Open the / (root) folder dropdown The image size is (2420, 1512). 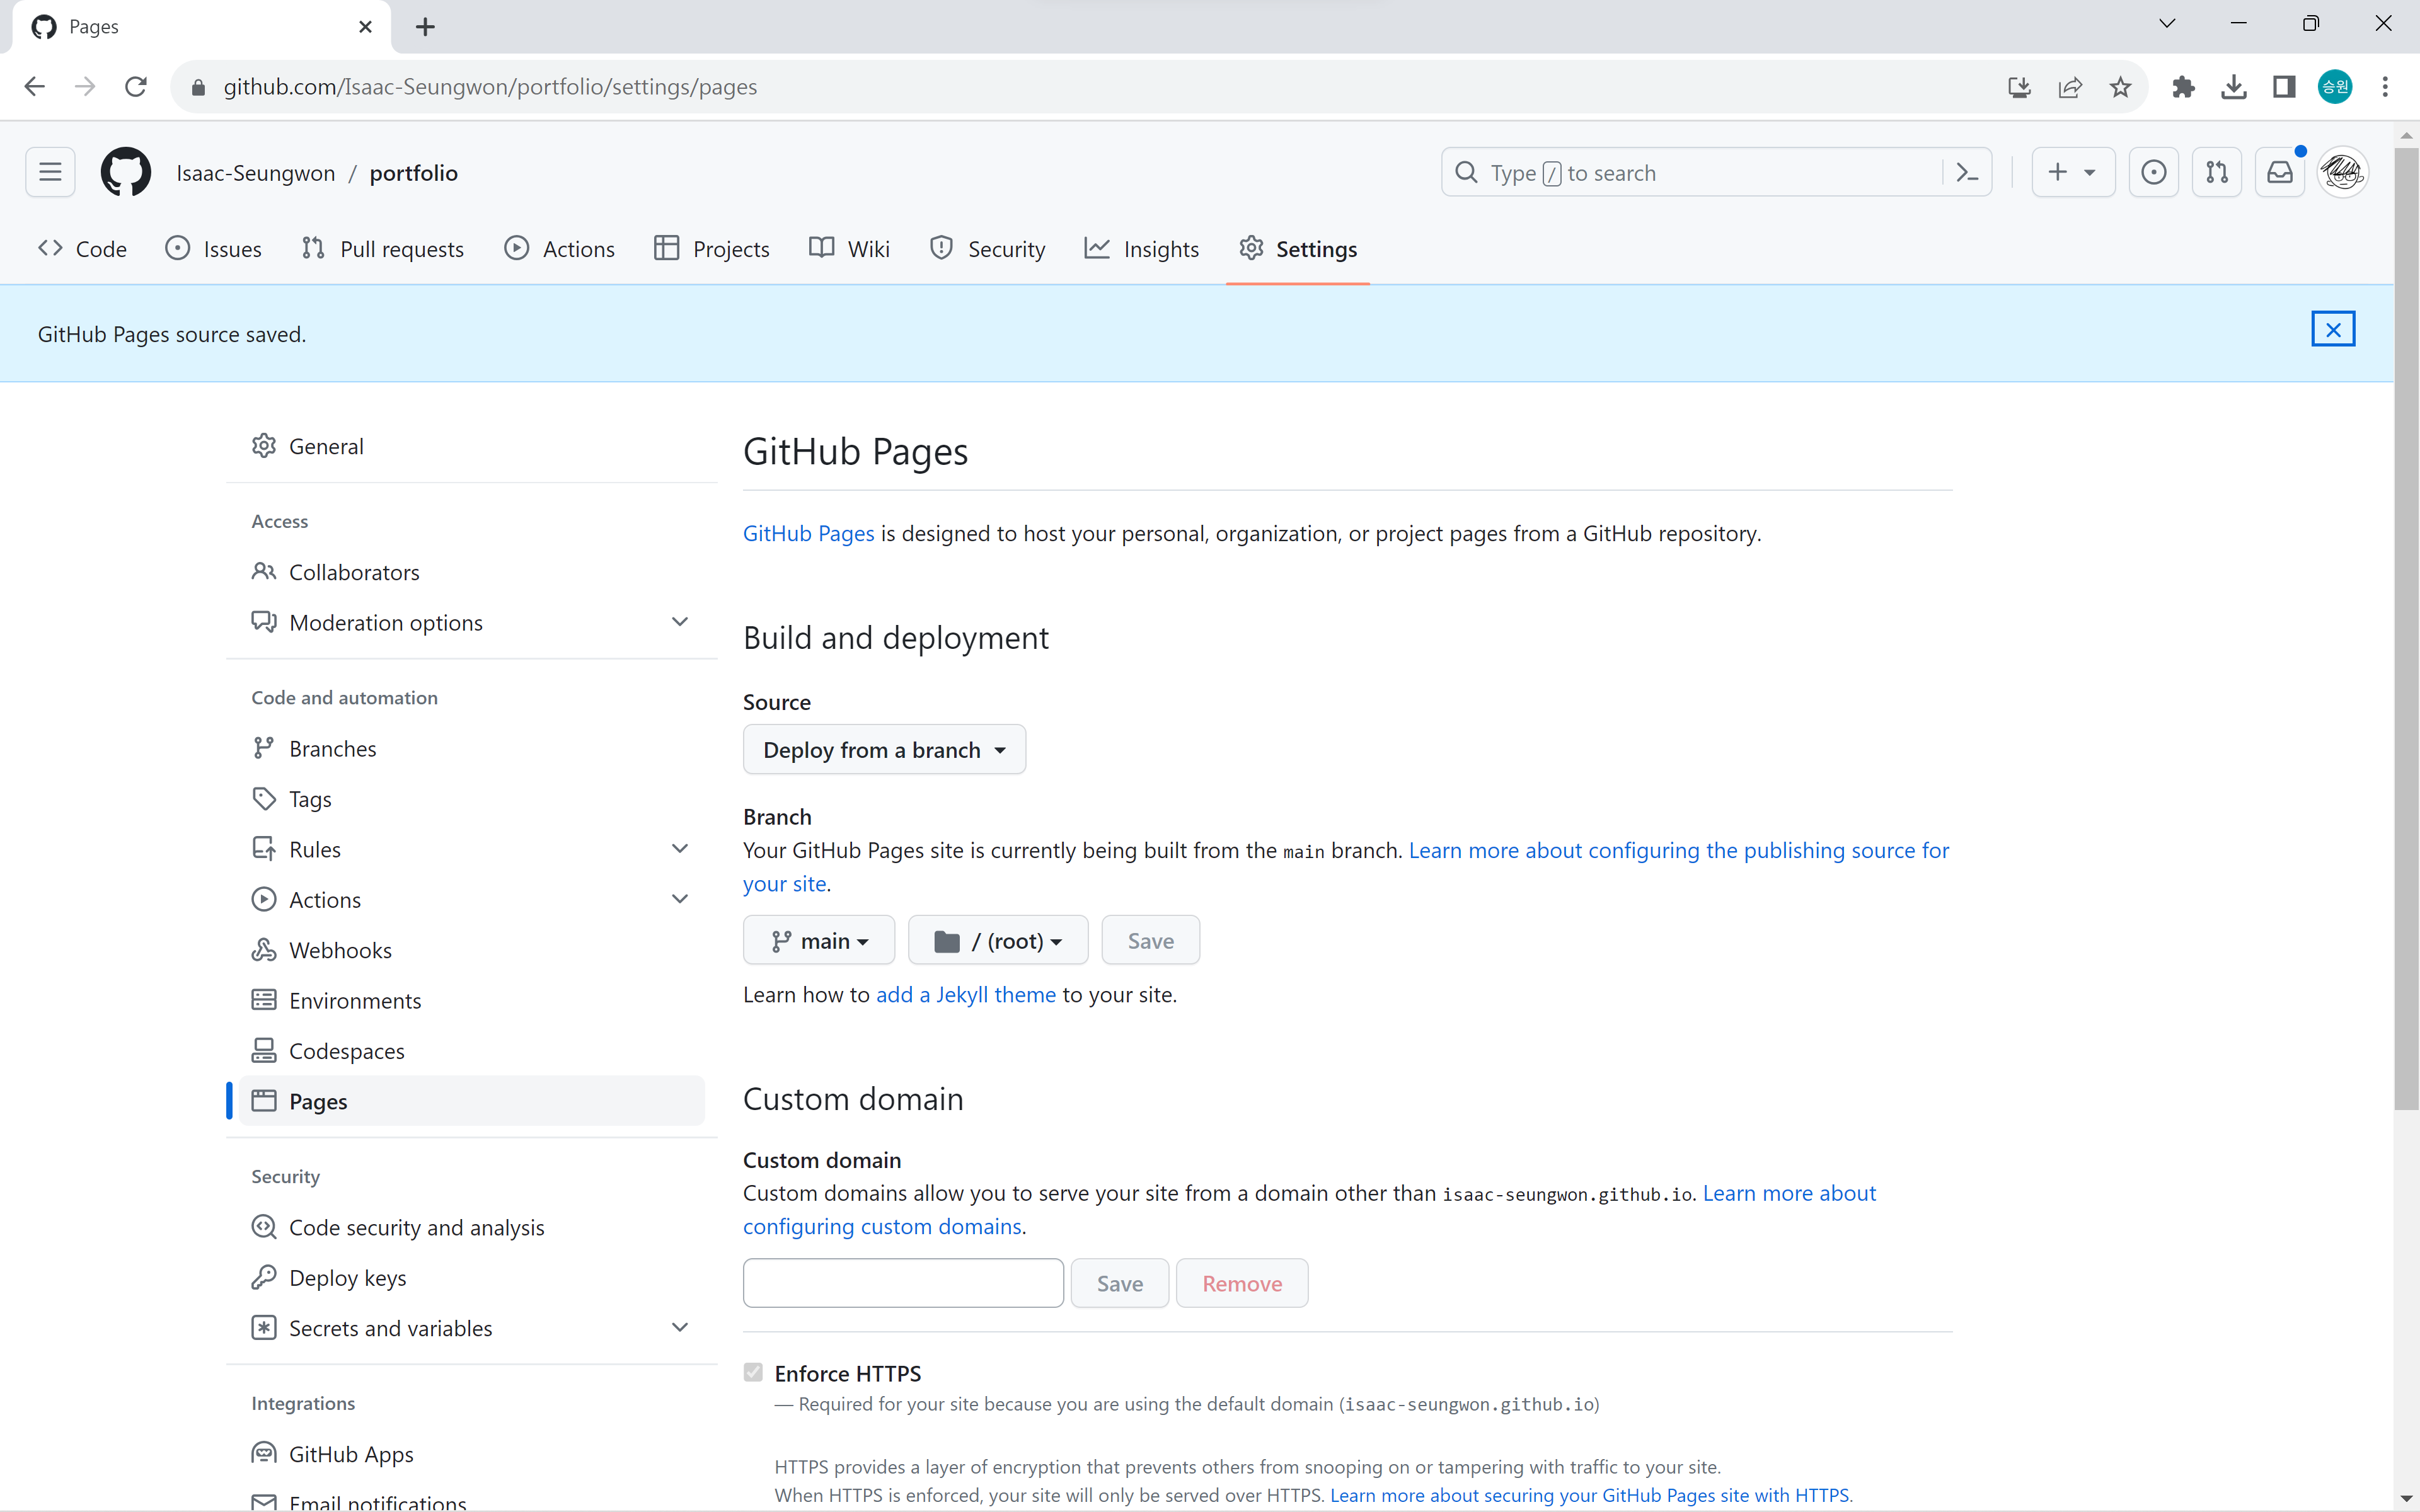coord(997,941)
